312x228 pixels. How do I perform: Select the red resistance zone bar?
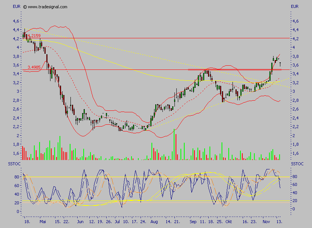pyautogui.click(x=234, y=69)
